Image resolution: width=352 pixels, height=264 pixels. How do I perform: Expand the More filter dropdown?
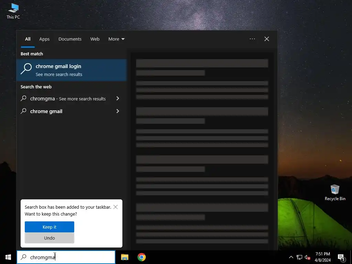coord(116,39)
